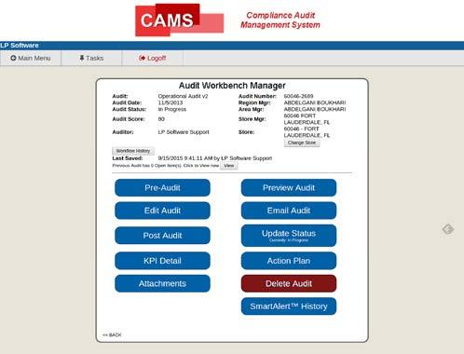Viewport: 464px width, 354px height.
Task: Click the Logoff exit icon
Action: (x=142, y=58)
